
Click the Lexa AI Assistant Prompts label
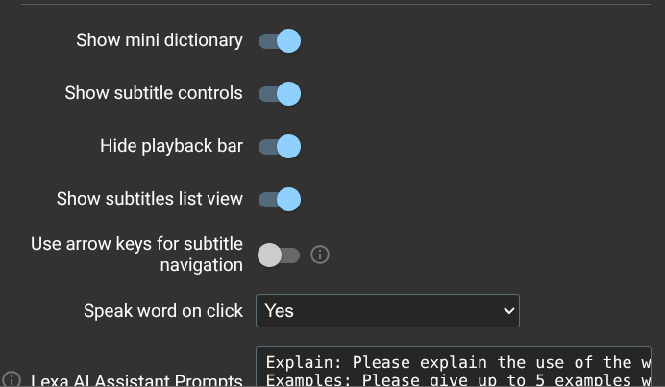tap(135, 380)
